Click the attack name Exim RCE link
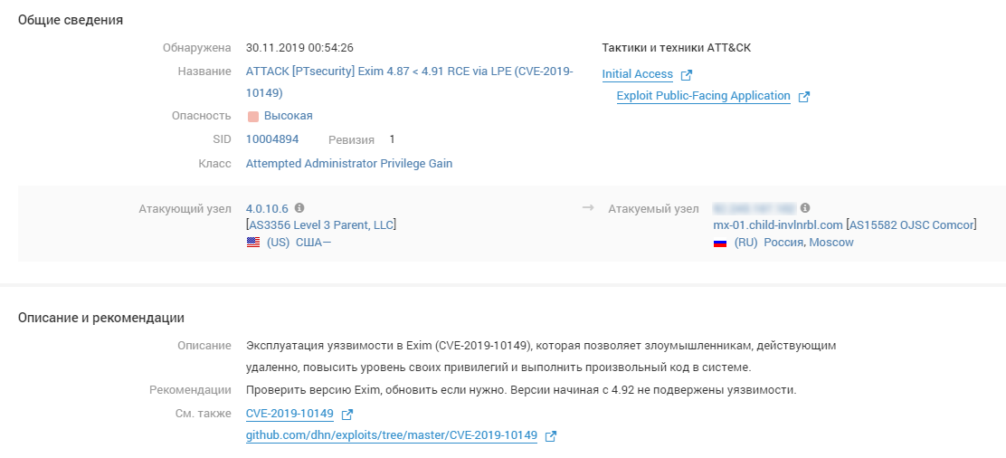 (409, 72)
